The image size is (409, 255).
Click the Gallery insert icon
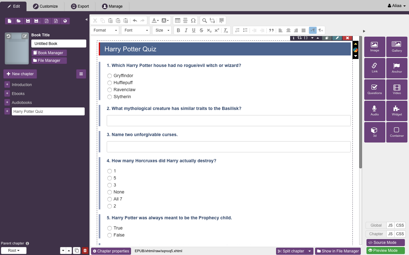pyautogui.click(x=397, y=47)
